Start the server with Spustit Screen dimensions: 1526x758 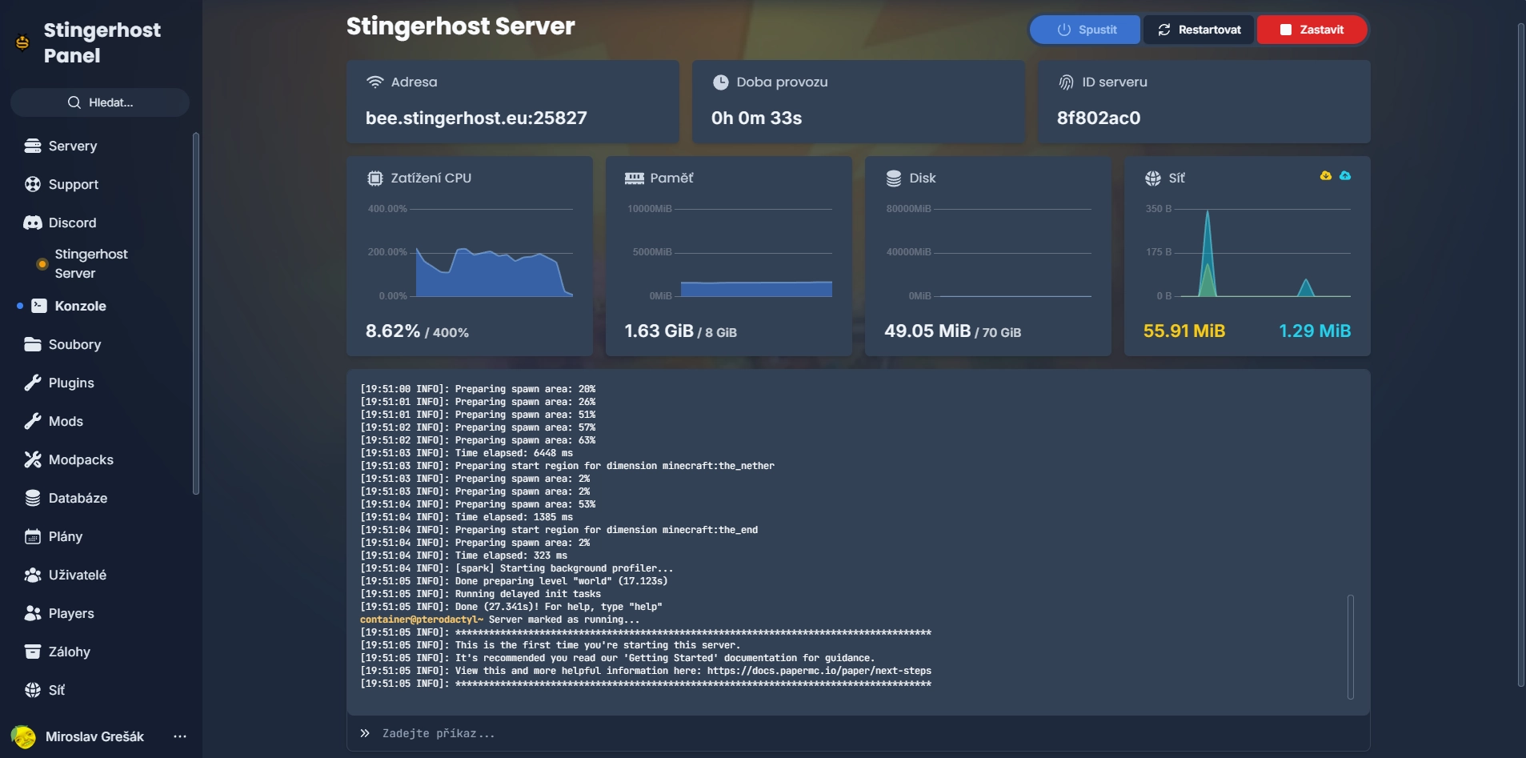[x=1085, y=30]
